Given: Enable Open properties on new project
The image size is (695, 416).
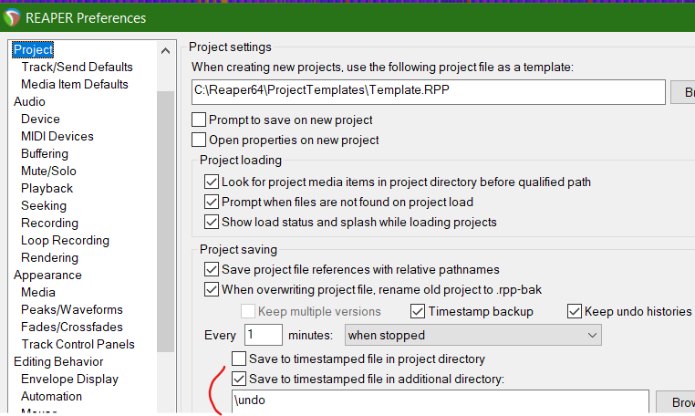Looking at the screenshot, I should click(x=199, y=140).
